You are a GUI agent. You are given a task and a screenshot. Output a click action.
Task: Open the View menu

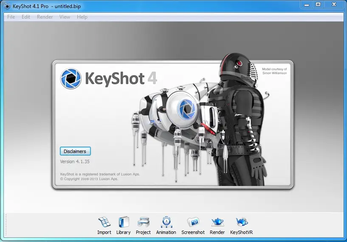pos(65,17)
